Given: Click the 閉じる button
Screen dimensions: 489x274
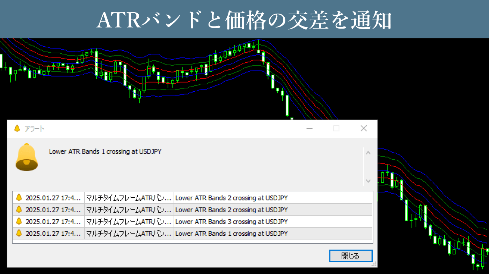Looking at the screenshot, I should tap(351, 256).
